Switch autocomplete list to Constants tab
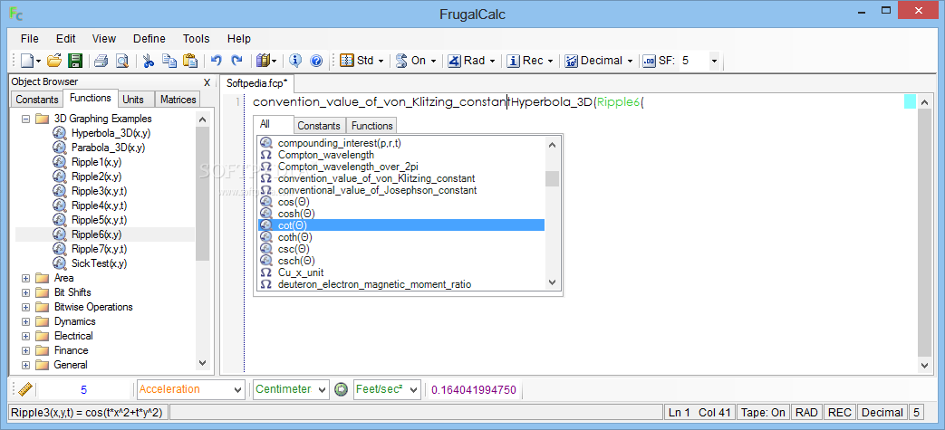The width and height of the screenshot is (945, 430). coord(319,126)
